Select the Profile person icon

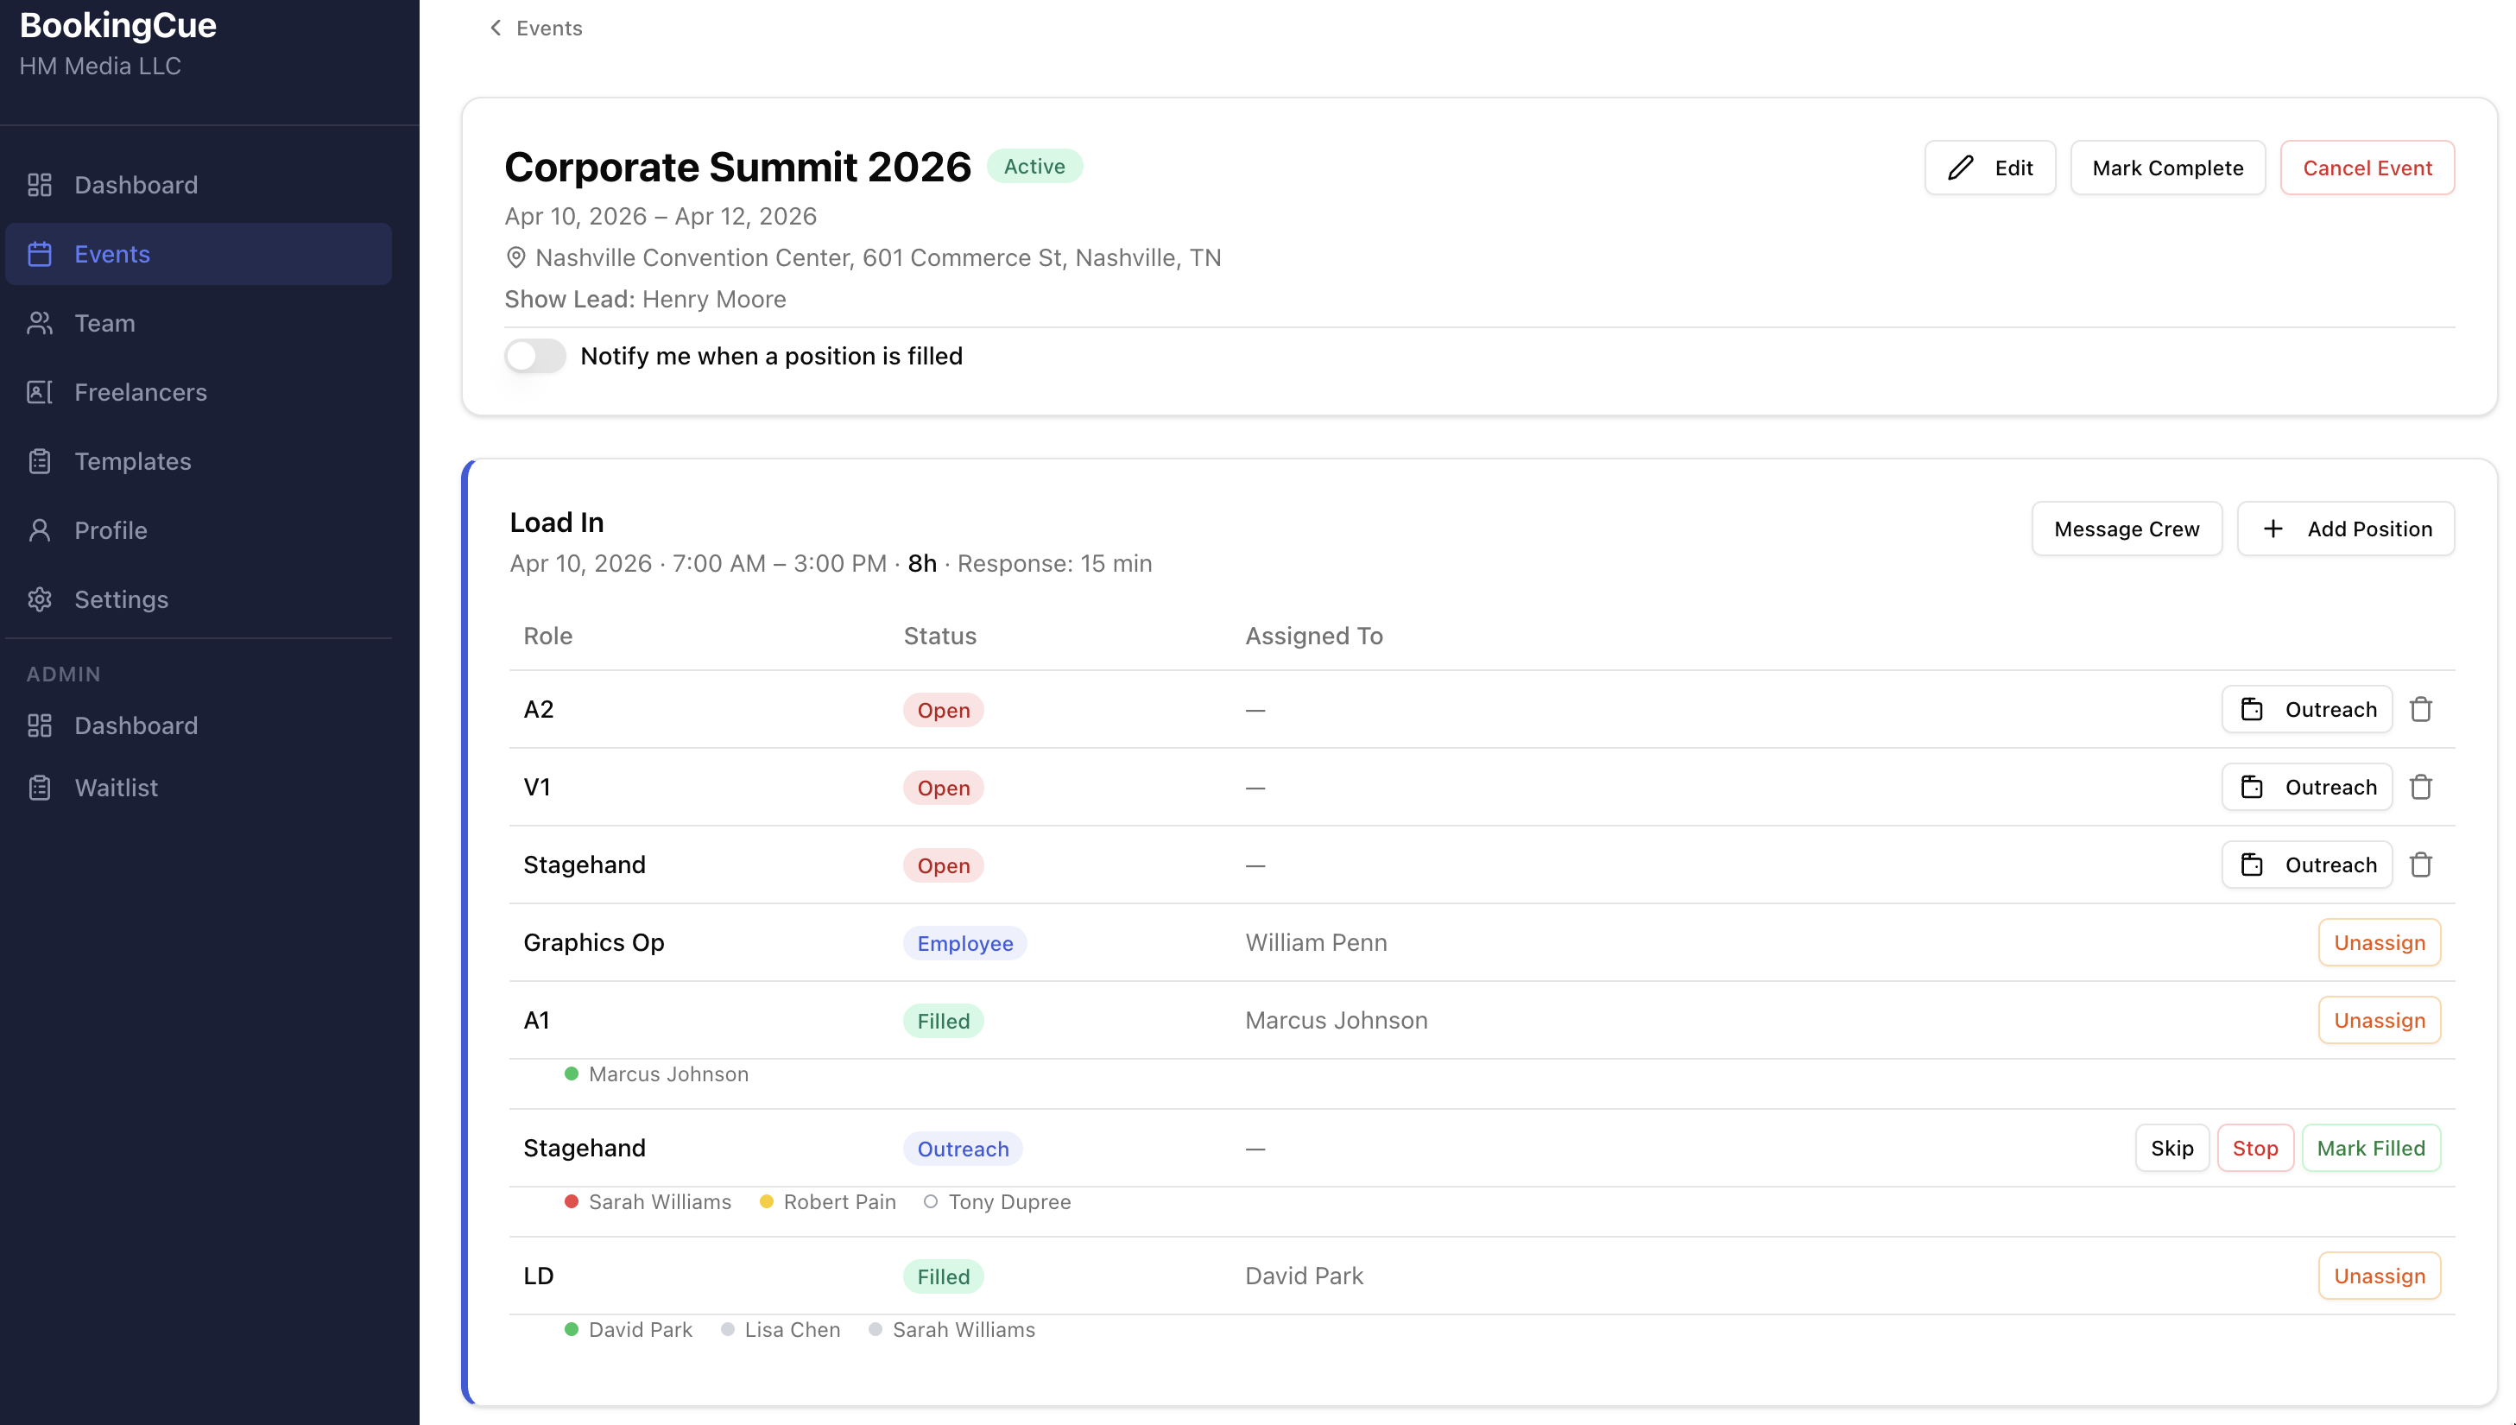[40, 529]
